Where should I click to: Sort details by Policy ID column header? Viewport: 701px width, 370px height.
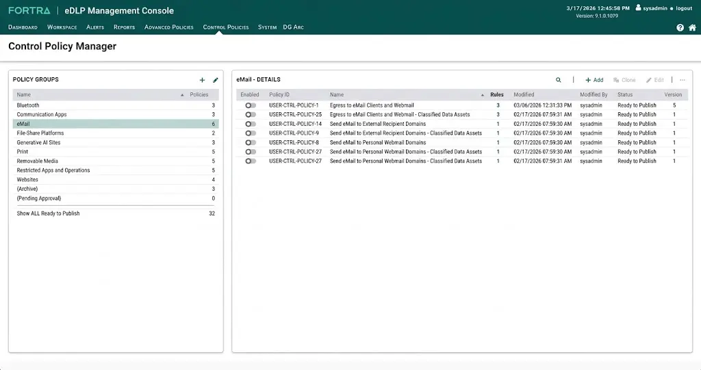279,95
